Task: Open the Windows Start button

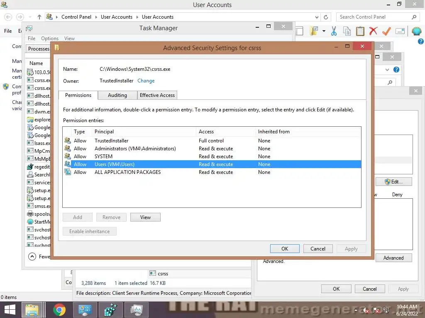Action: pyautogui.click(x=10, y=310)
